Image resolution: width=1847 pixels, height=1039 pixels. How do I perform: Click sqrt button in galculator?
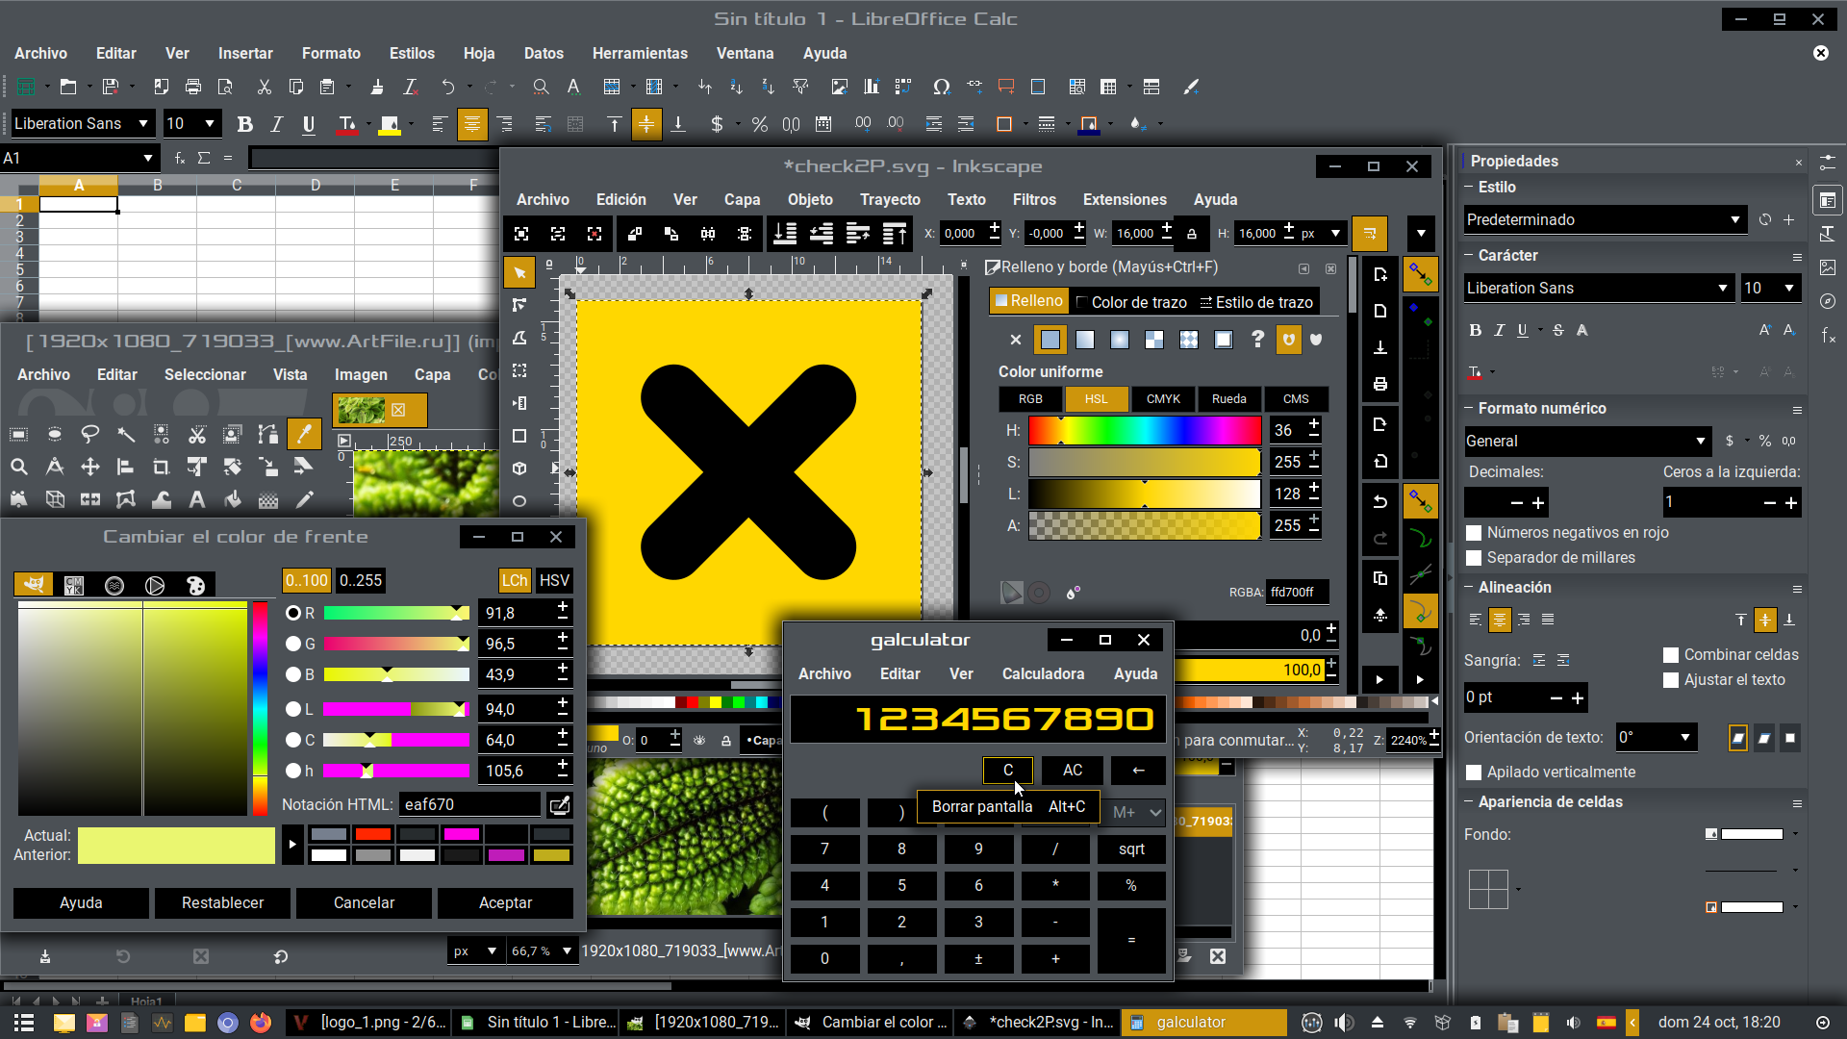1132,849
